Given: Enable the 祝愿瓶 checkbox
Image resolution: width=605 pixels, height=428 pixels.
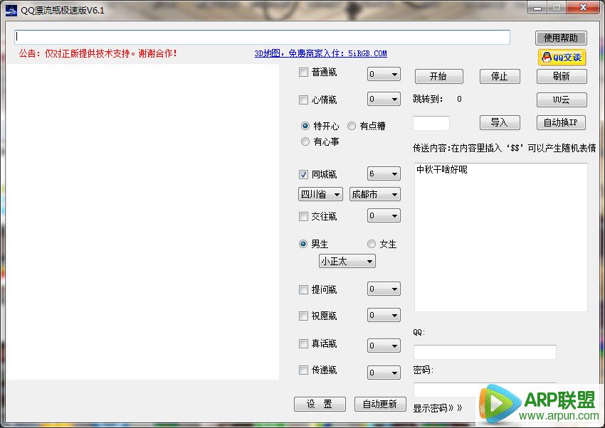Looking at the screenshot, I should tap(304, 316).
